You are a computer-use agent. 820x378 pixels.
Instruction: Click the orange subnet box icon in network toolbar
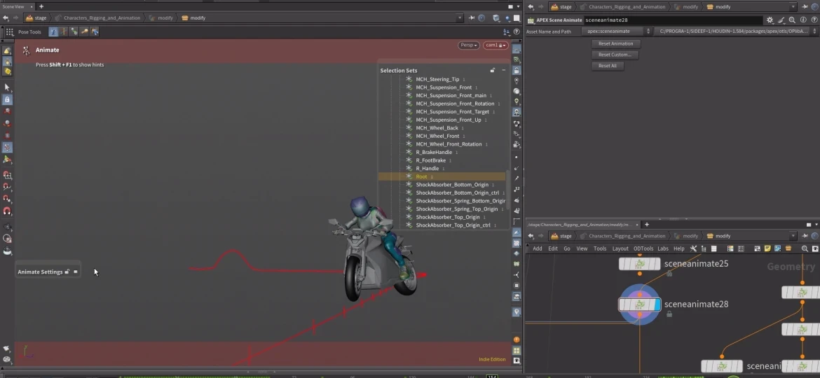[x=788, y=248]
